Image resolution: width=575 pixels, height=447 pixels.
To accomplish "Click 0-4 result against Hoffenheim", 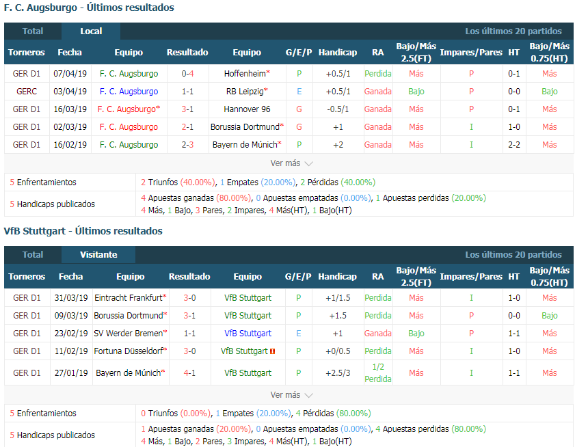I will (x=187, y=73).
